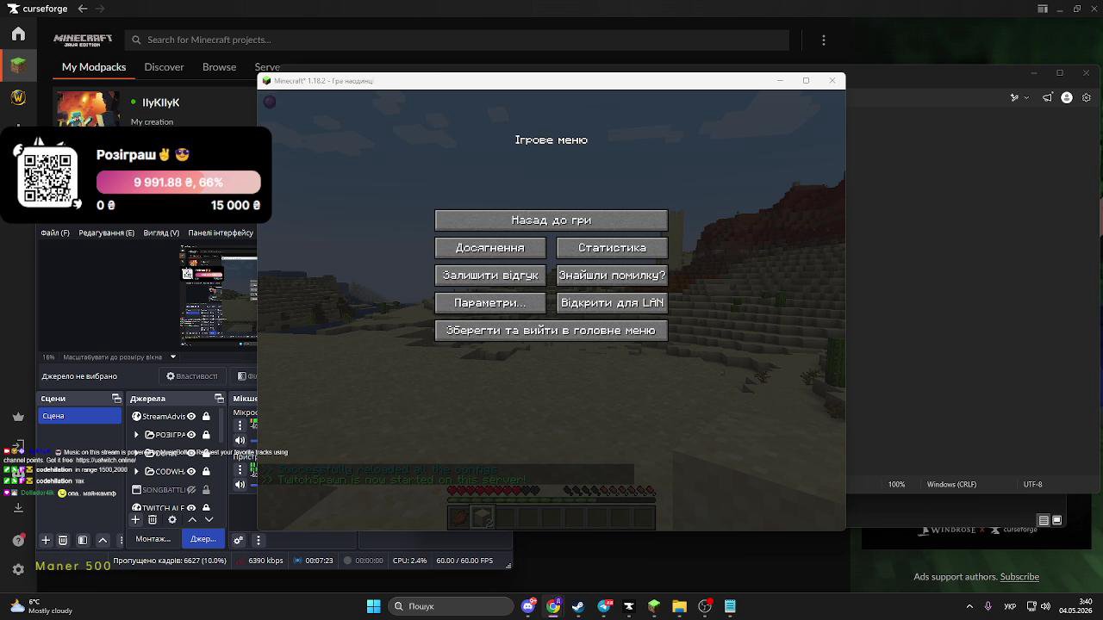Select Minecraft game icon in CurseForge sidebar
Viewport: 1103px width, 620px height.
pyautogui.click(x=18, y=65)
